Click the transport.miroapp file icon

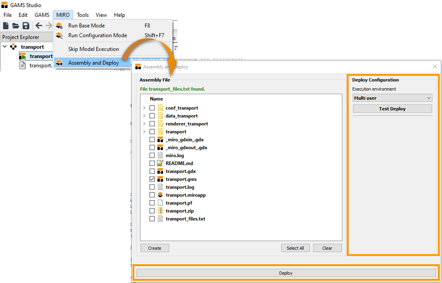(x=160, y=195)
